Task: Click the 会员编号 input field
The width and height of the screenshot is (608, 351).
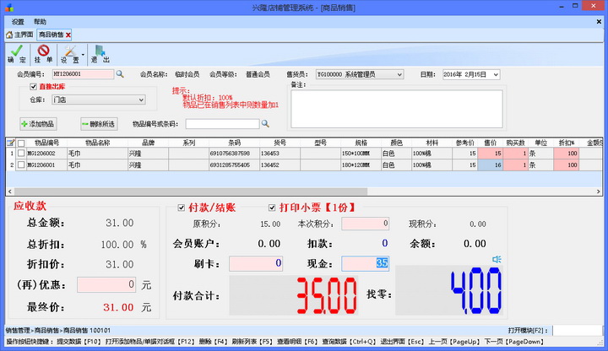Action: pyautogui.click(x=83, y=74)
